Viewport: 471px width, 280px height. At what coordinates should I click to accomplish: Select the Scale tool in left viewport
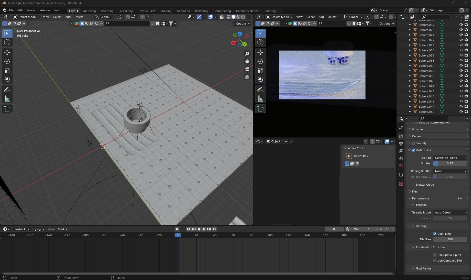[x=7, y=70]
